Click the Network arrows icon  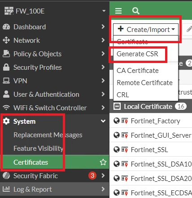[6, 40]
